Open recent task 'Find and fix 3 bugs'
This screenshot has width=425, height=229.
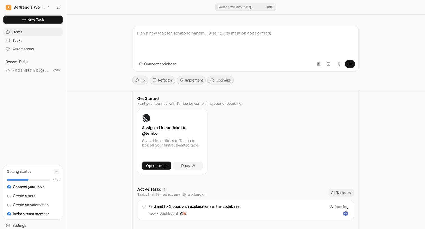[33, 70]
